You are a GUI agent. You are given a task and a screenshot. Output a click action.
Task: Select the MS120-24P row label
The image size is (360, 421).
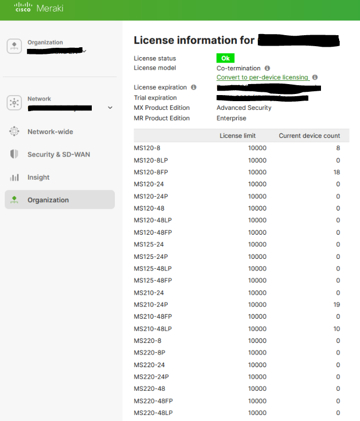tap(151, 196)
